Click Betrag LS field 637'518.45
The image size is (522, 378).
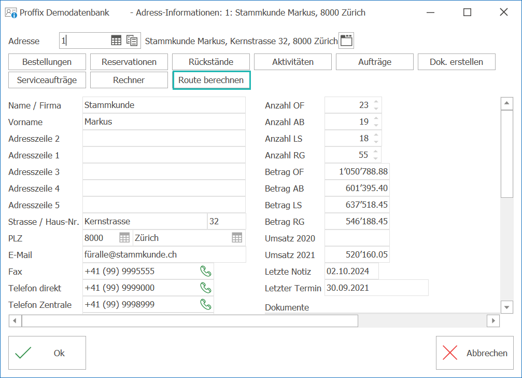coord(357,205)
